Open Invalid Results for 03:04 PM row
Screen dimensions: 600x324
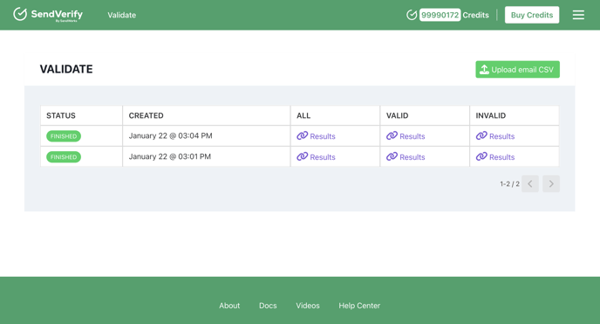(x=495, y=136)
